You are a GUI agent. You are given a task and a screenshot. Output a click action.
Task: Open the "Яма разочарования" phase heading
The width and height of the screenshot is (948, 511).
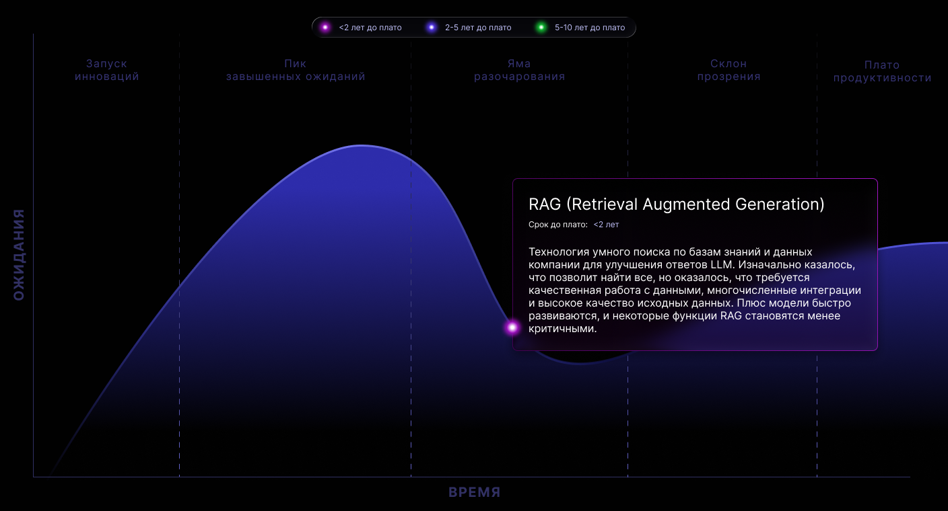coord(519,70)
